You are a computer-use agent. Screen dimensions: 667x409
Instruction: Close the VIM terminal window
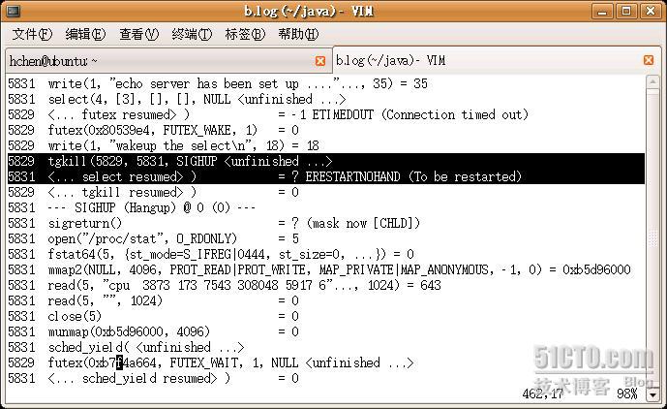click(x=651, y=11)
